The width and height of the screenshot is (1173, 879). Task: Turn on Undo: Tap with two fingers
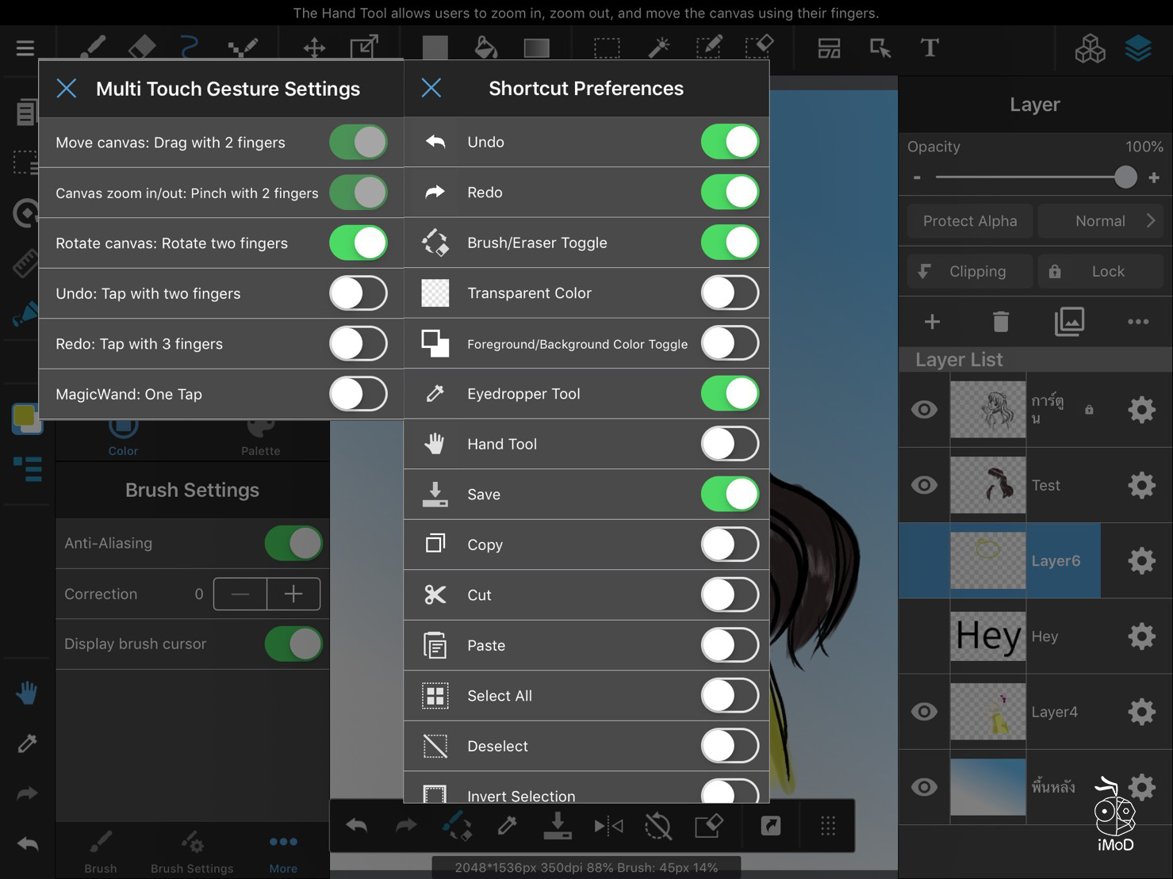pos(358,293)
